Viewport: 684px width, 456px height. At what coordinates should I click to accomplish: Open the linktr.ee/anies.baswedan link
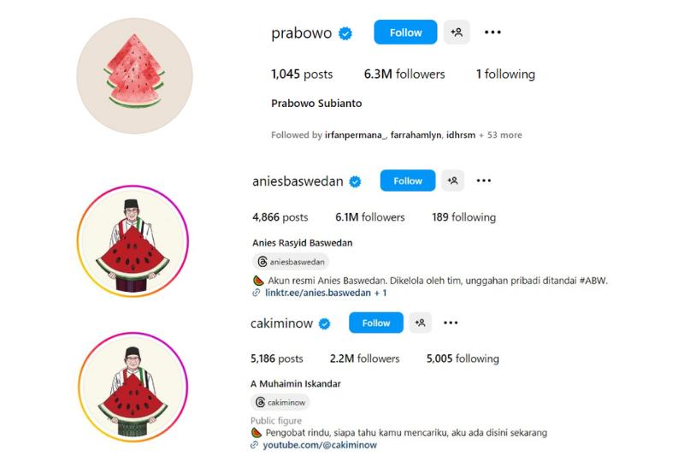[318, 293]
